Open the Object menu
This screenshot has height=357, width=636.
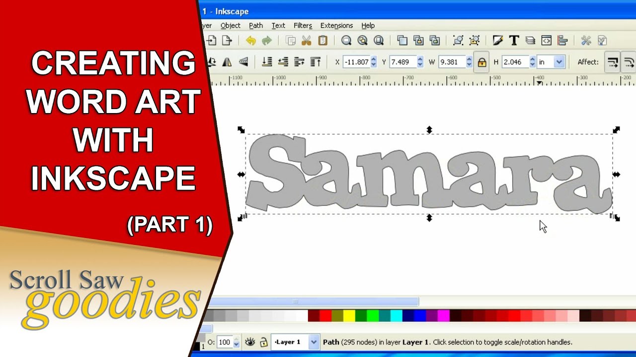coord(231,25)
